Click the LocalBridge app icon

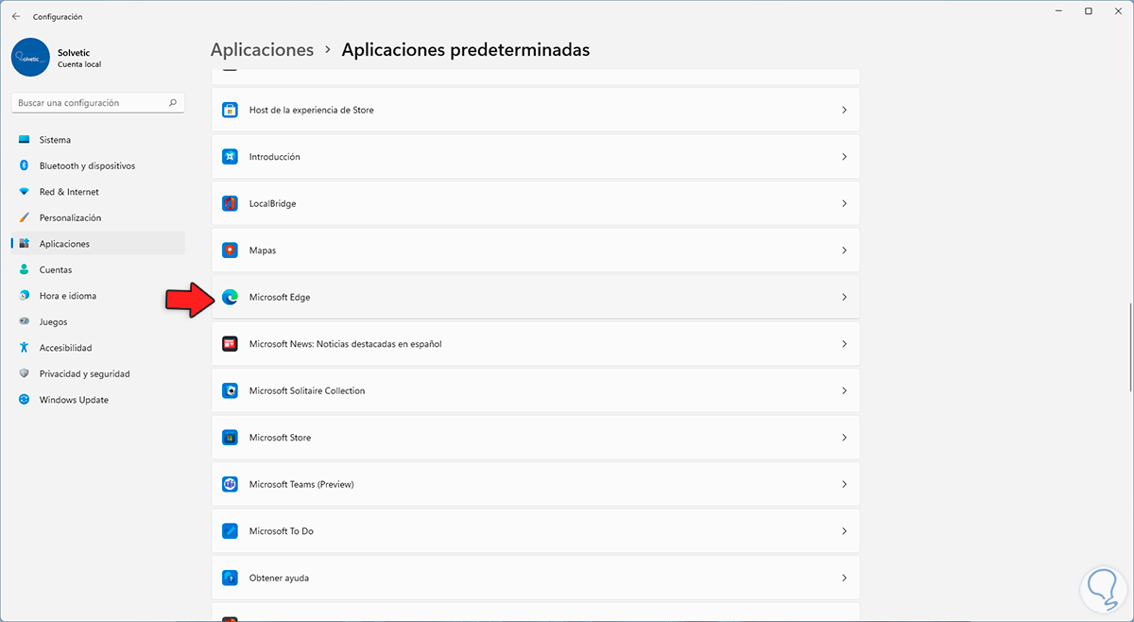coord(230,203)
